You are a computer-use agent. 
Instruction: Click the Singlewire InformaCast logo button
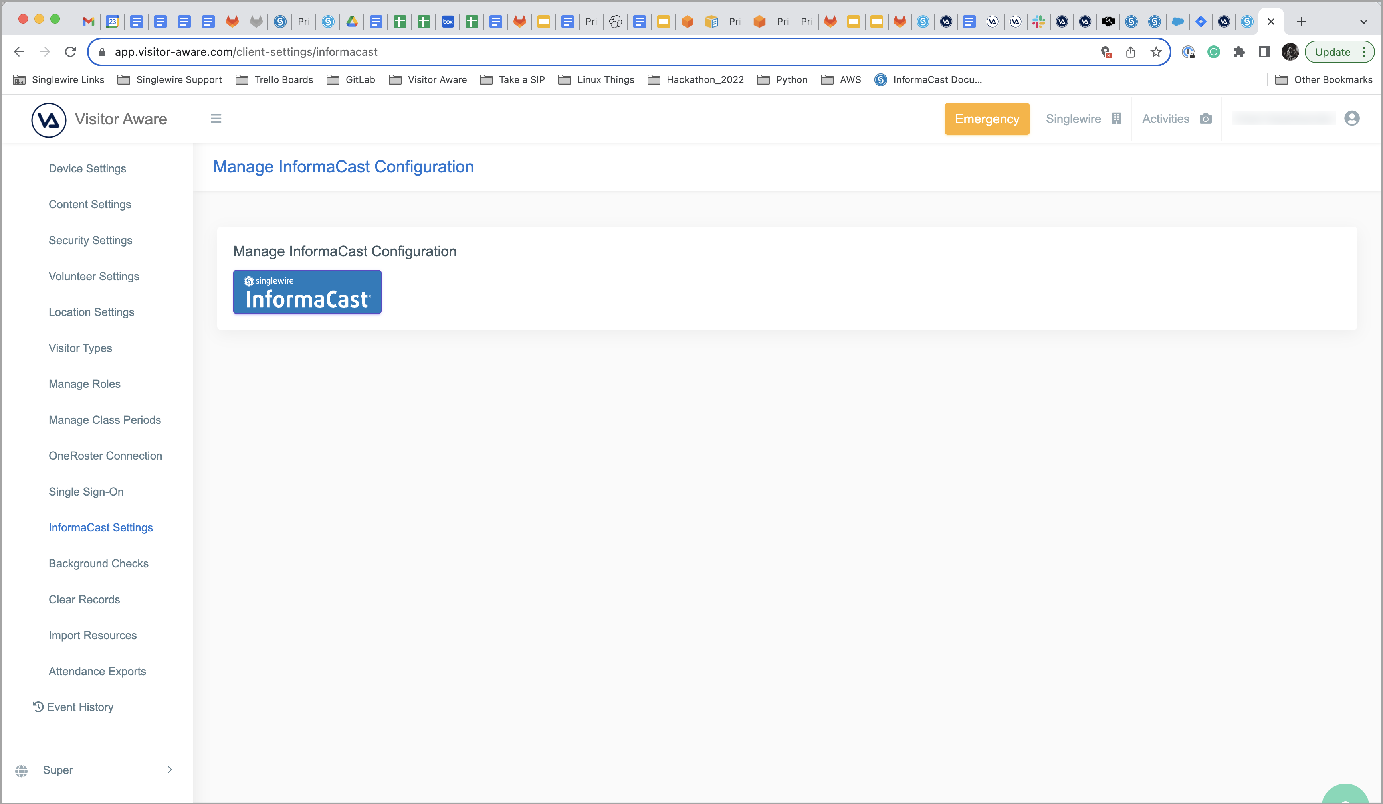[x=307, y=292]
